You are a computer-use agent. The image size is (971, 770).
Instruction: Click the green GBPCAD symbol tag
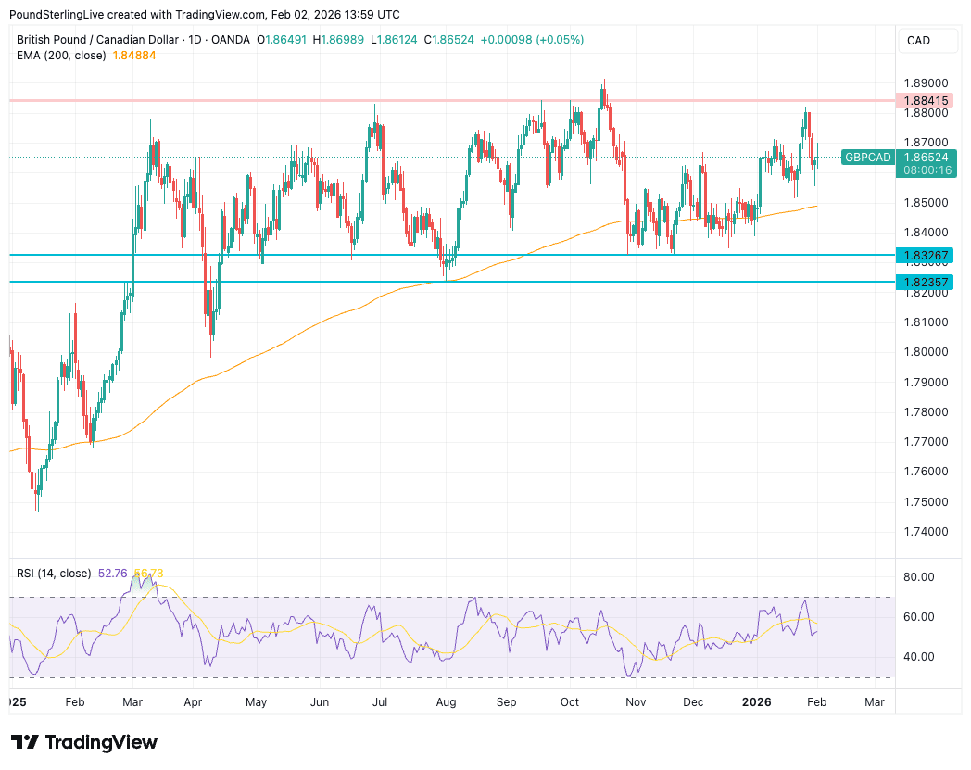[x=868, y=158]
